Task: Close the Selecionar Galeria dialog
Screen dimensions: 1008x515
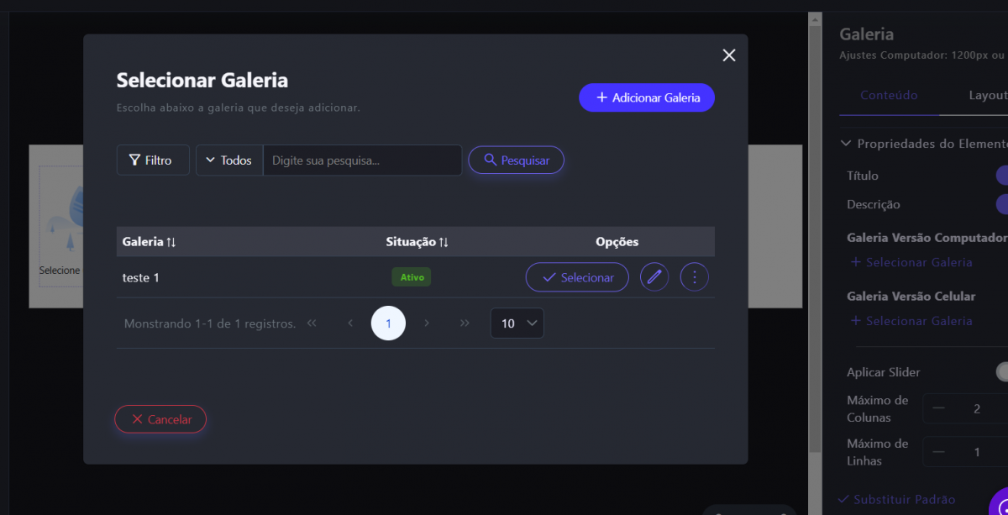Action: (x=728, y=55)
